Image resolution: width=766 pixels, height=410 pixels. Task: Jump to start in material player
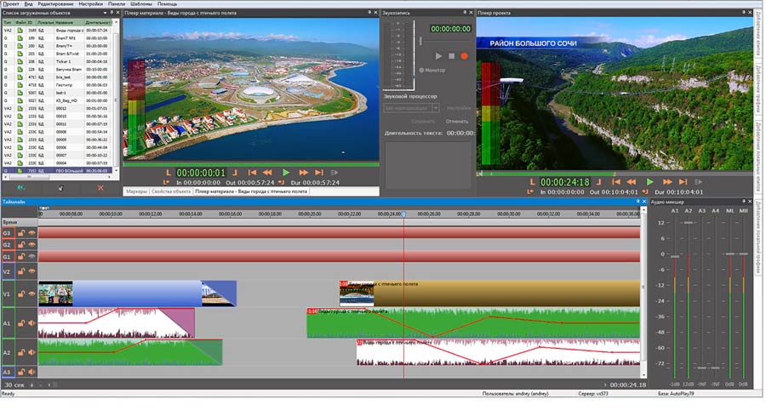pos(252,173)
